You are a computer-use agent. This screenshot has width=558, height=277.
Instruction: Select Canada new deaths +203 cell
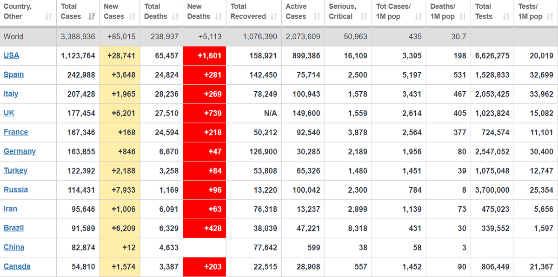[205, 267]
